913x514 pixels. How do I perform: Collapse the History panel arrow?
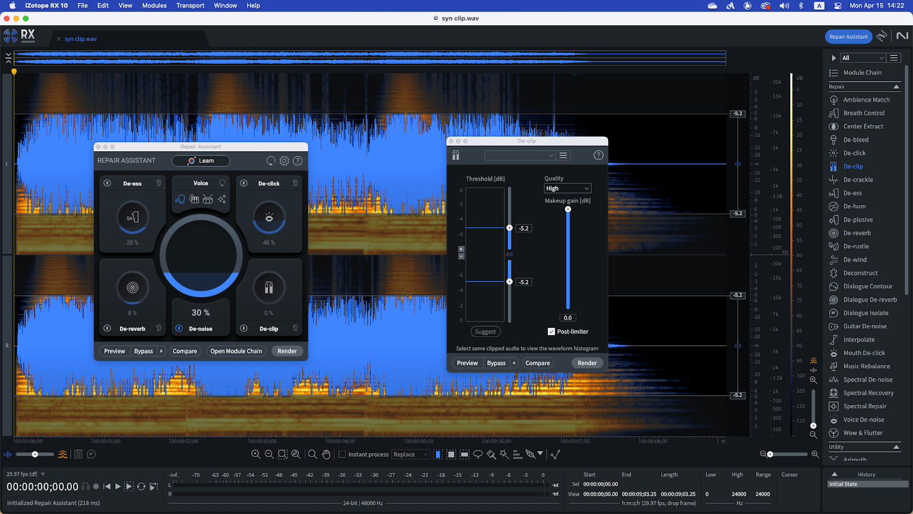(834, 474)
